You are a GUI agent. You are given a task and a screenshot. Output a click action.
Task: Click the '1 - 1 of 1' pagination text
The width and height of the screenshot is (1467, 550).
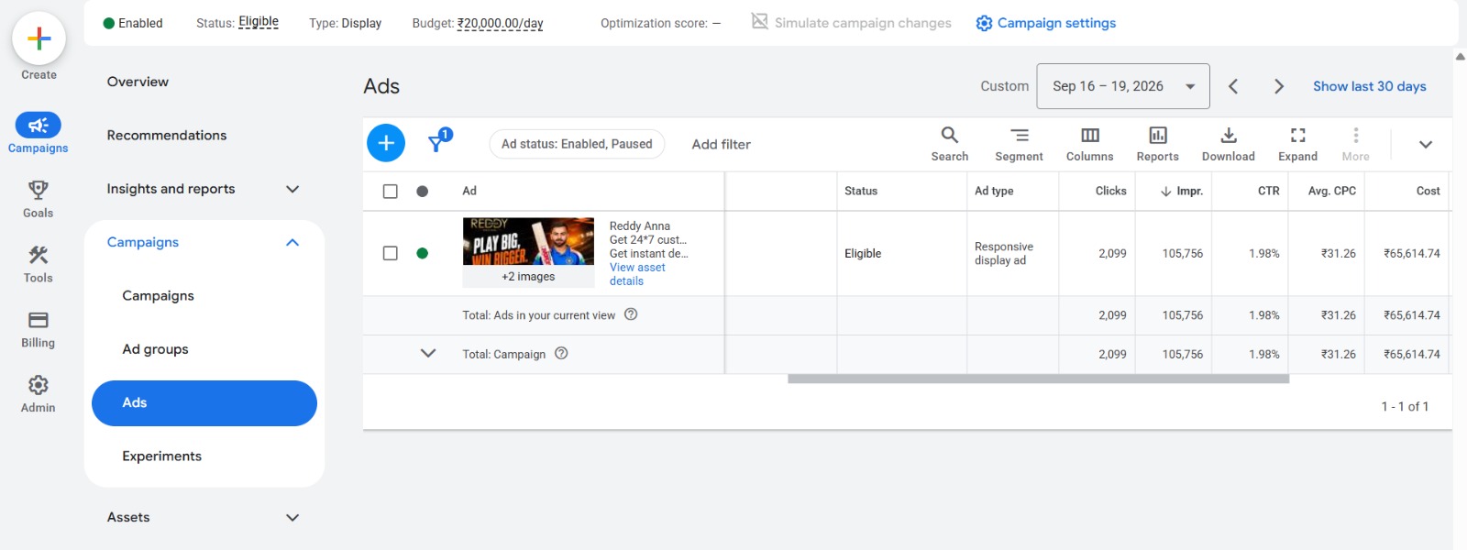pyautogui.click(x=1405, y=406)
